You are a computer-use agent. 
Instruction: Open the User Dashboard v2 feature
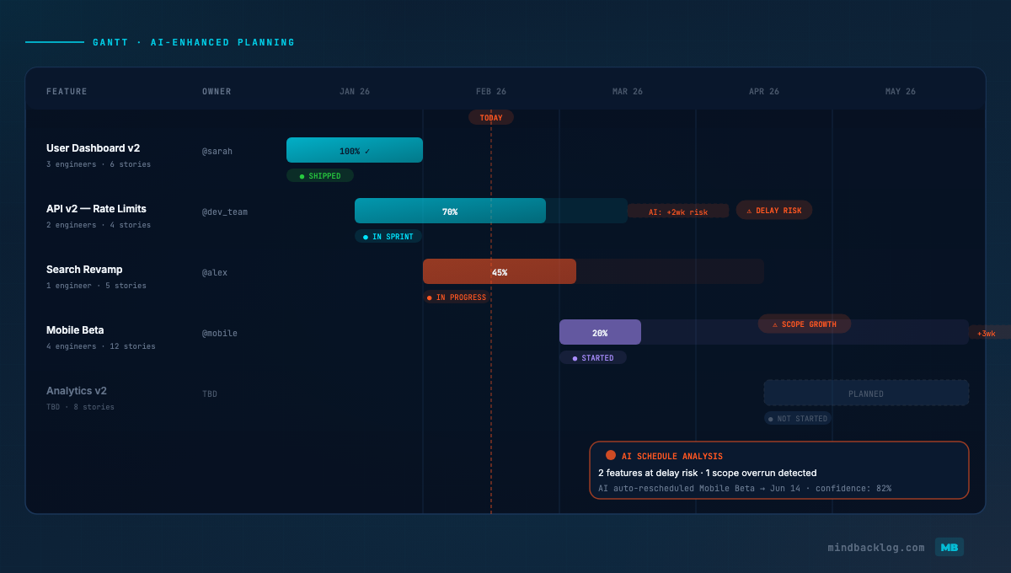tap(94, 148)
